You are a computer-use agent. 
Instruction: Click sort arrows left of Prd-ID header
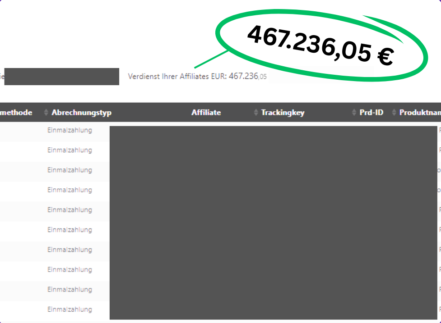(x=354, y=113)
